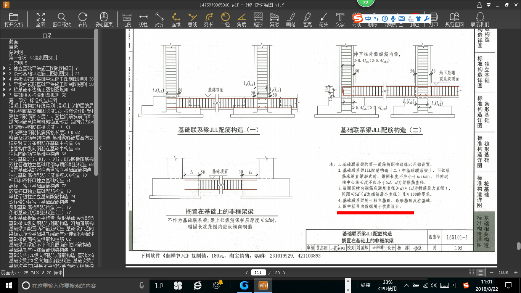Open Sogou toolbar wrench settings icon

427,18
